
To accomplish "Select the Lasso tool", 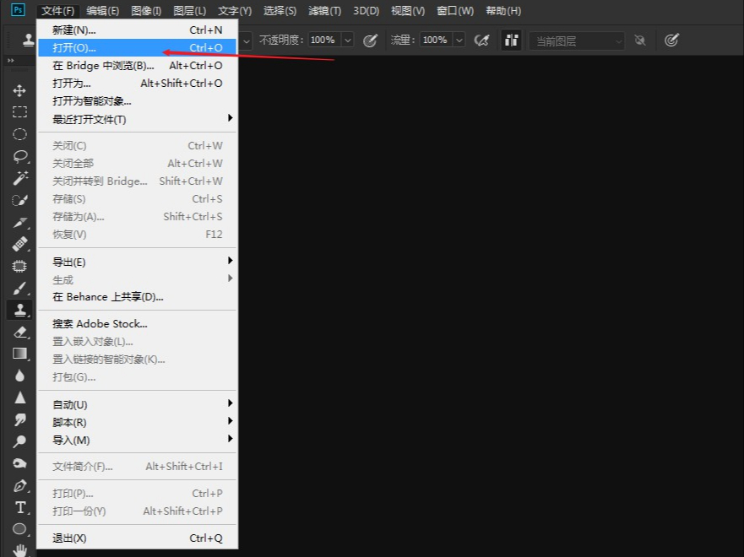I will click(19, 156).
